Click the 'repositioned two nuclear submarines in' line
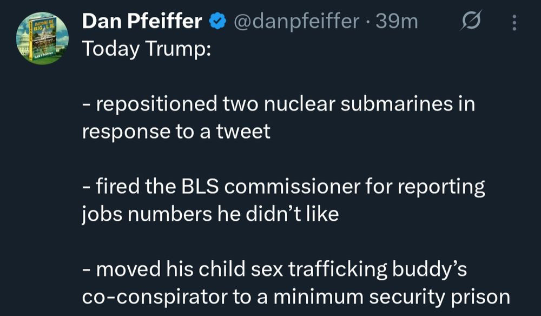 [x=279, y=104]
